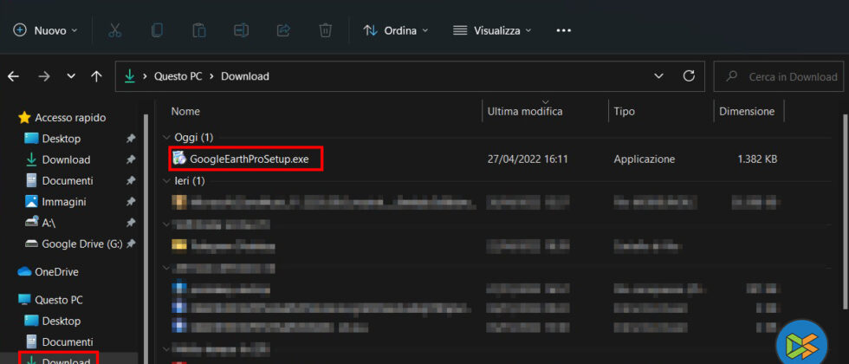
Task: Click the 27/04/2022 16:11 date cell
Action: pos(528,159)
